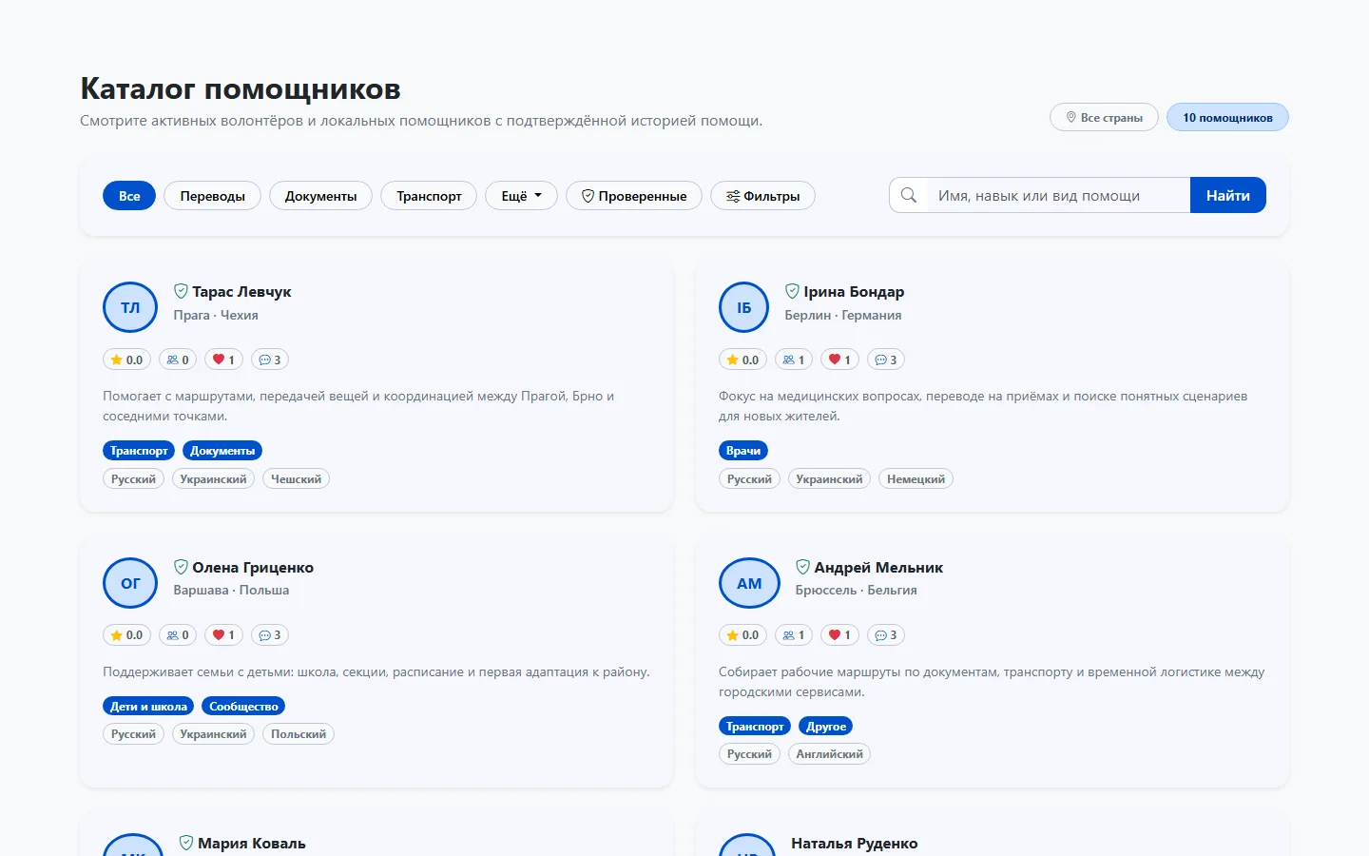Click star rating badge on Тарас Левчук card

pyautogui.click(x=126, y=360)
